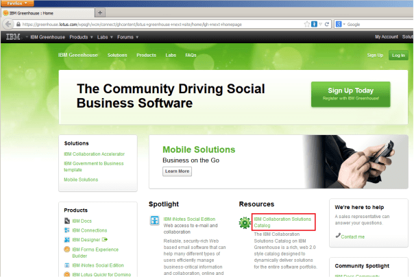Image resolution: width=414 pixels, height=279 pixels.
Task: Click the IBM Connections product icon
Action: [66, 230]
